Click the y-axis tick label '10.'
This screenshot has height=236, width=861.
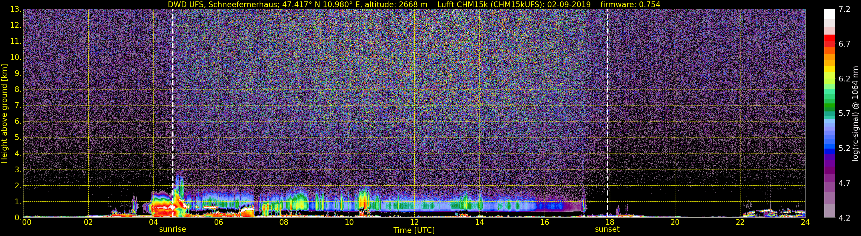click(16, 57)
